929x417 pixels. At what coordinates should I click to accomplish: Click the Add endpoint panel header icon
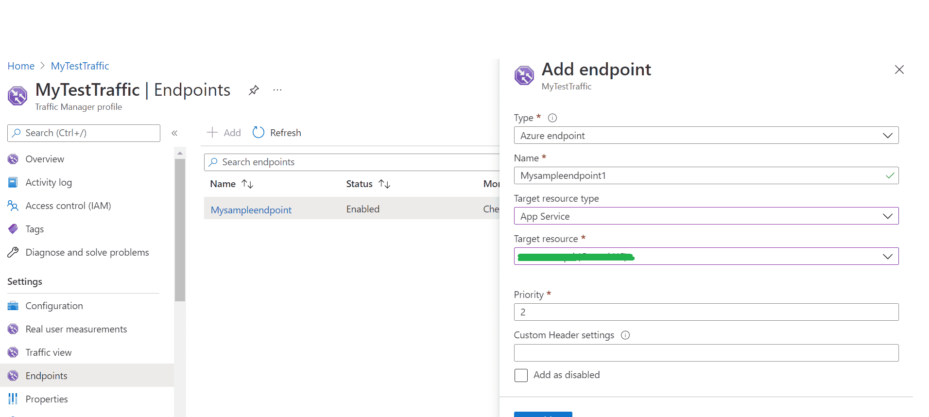point(524,75)
